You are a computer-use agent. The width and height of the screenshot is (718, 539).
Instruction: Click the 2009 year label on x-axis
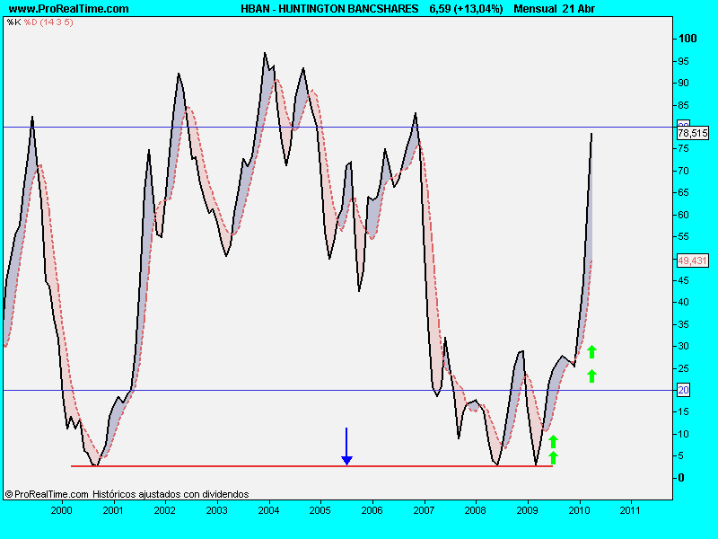pyautogui.click(x=528, y=510)
